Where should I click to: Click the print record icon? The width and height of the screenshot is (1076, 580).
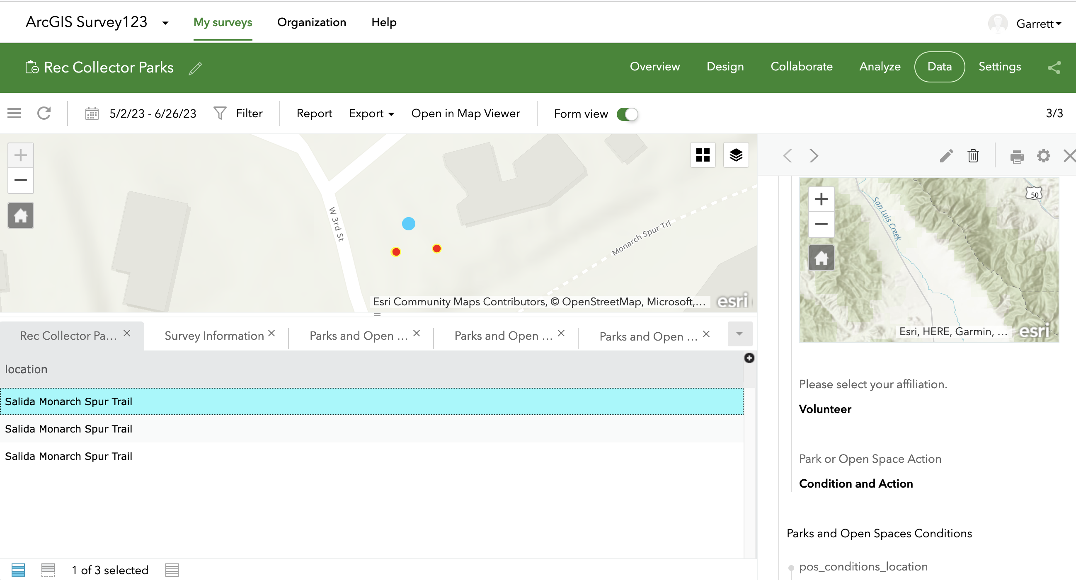tap(1016, 157)
